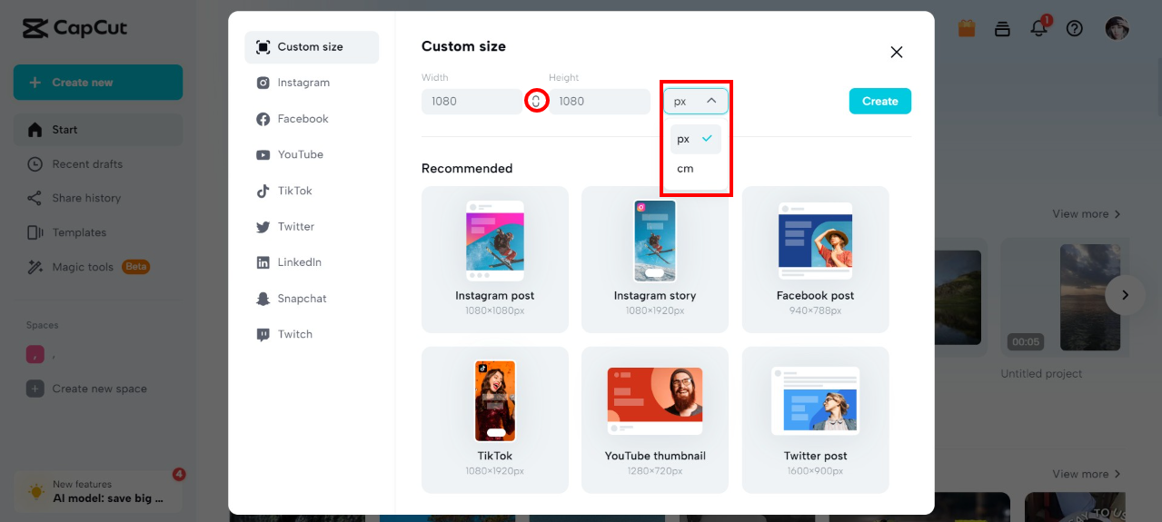Screen dimensions: 1162x522
Task: Open the user profile avatar
Action: pyautogui.click(x=1117, y=28)
